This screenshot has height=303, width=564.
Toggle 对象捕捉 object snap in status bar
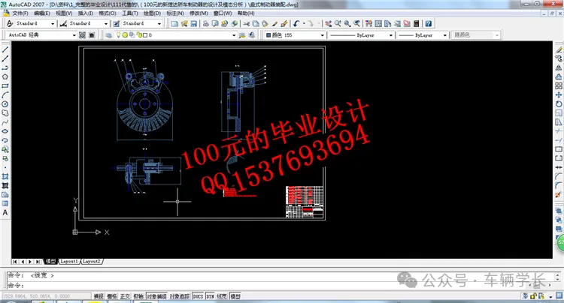(156, 296)
